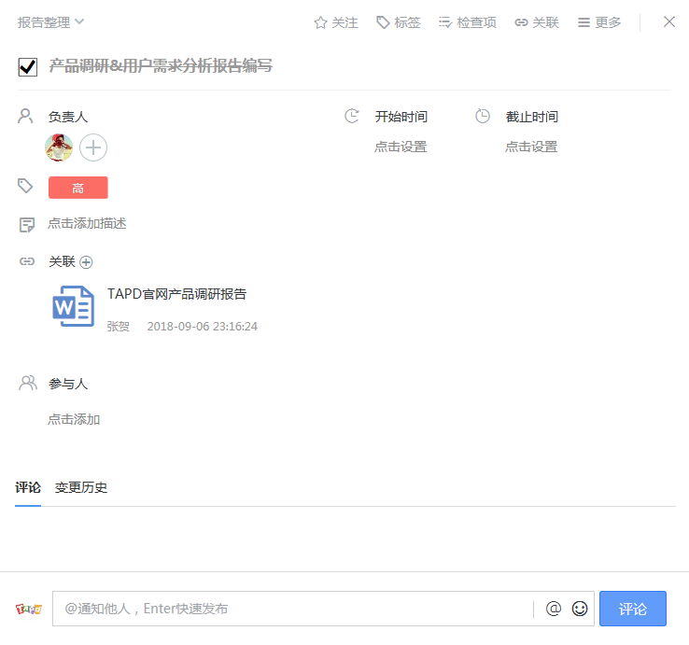Open the emoji picker icon
This screenshot has height=645, width=689.
coord(580,609)
